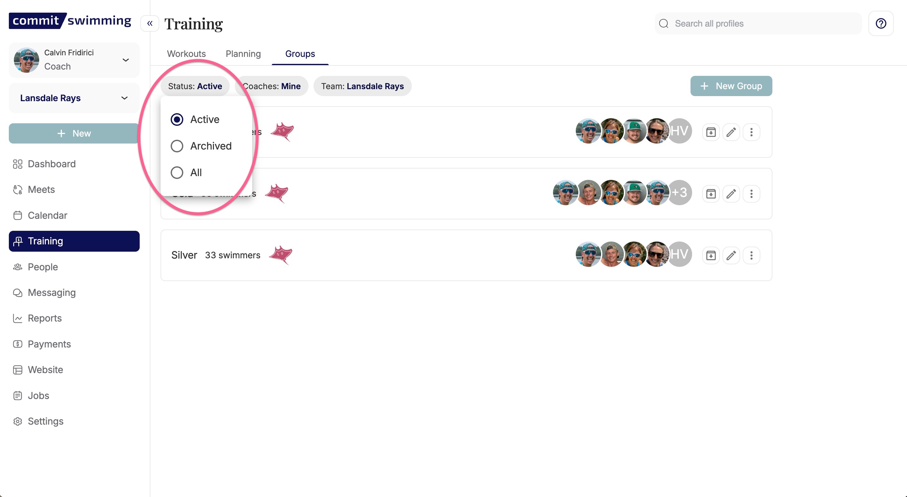Open the Coaches: Mine filter dropdown
This screenshot has width=907, height=497.
click(271, 86)
